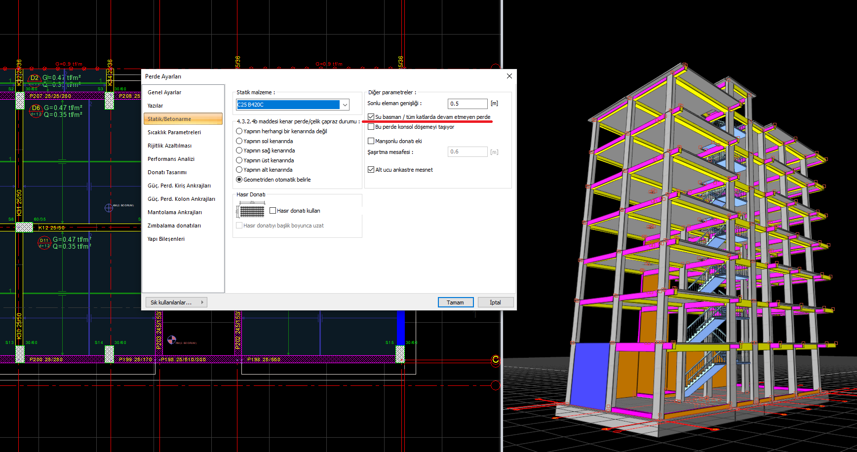Click the S13 column label
857x452 pixels.
[10, 342]
